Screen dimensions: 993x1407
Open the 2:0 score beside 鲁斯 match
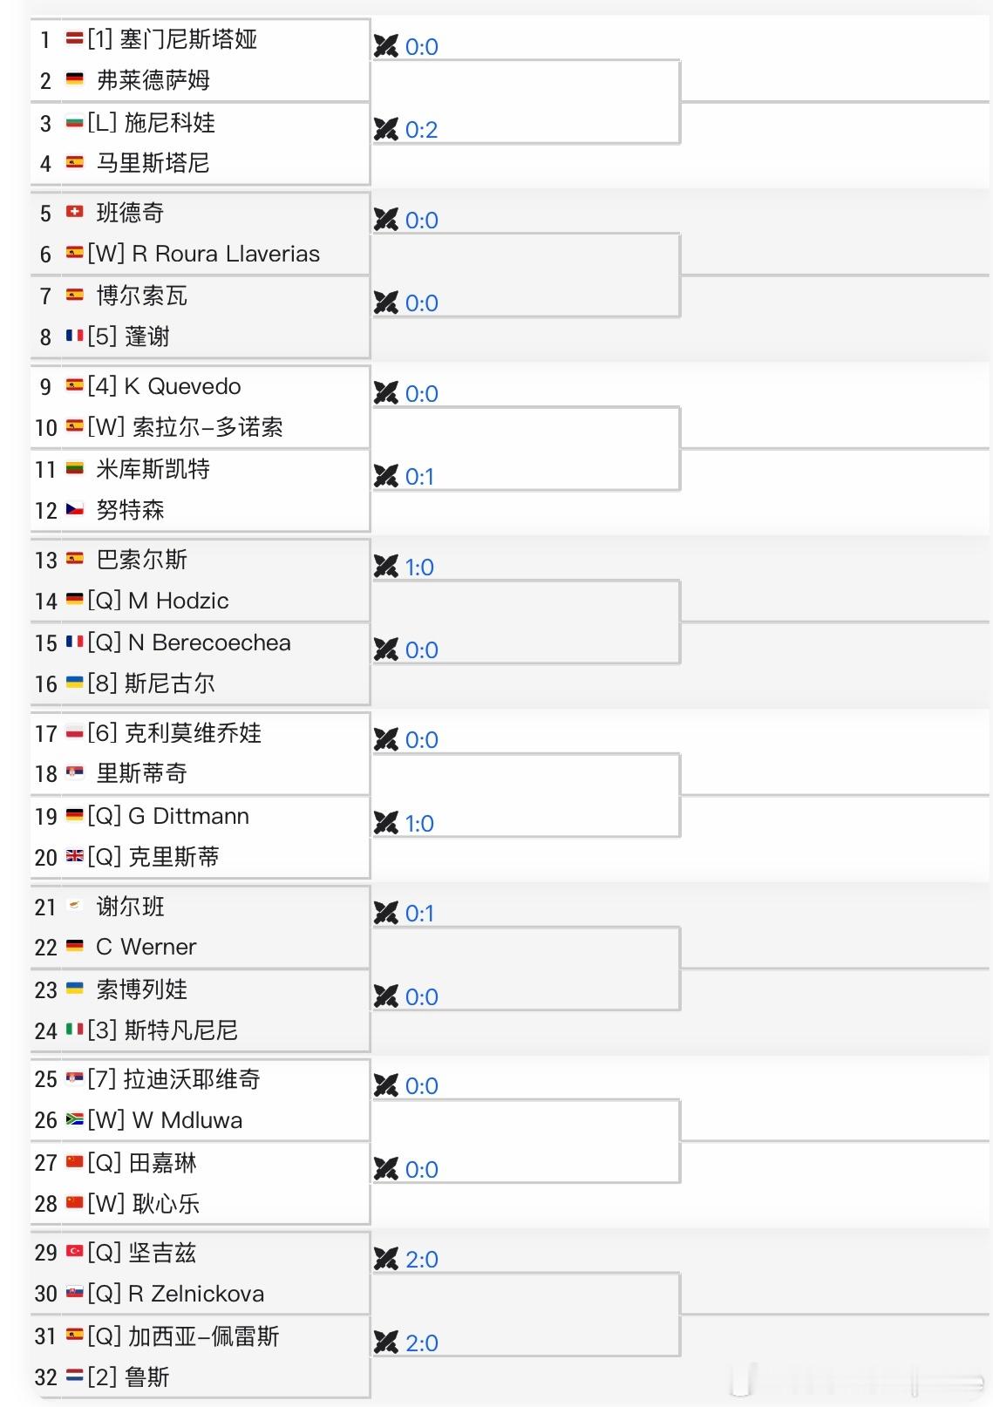[x=422, y=1342]
